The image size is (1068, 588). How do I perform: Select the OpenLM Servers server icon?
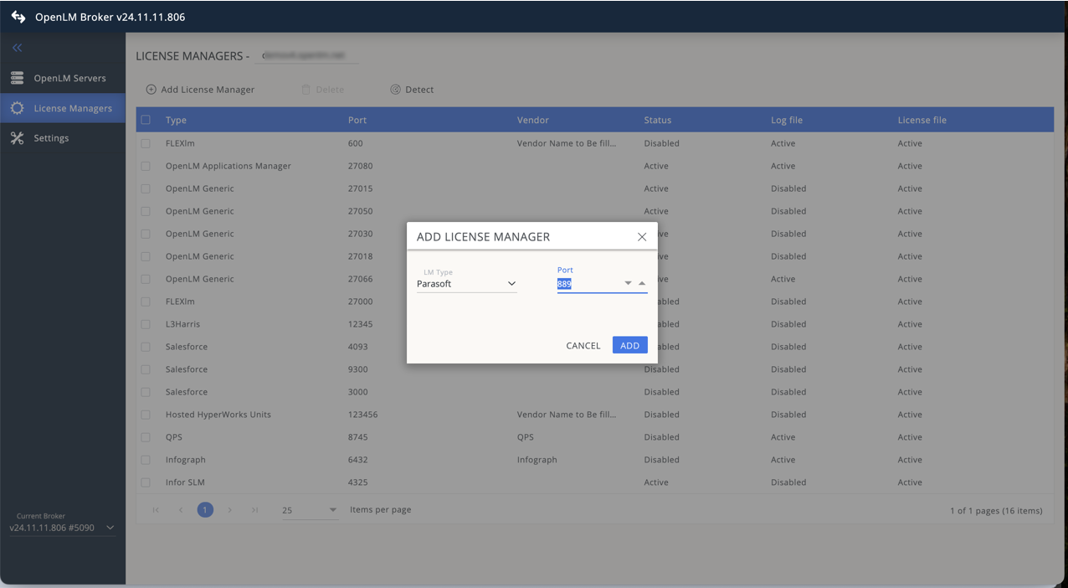point(17,78)
